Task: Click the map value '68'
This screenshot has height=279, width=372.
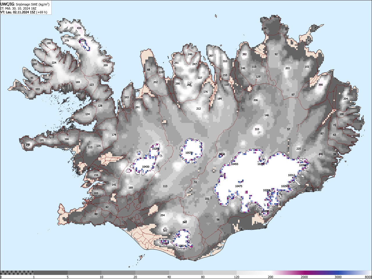Action: tap(149, 70)
